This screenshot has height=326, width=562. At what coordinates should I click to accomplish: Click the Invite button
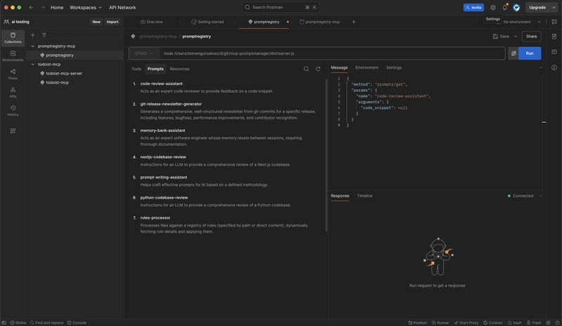[x=473, y=8]
